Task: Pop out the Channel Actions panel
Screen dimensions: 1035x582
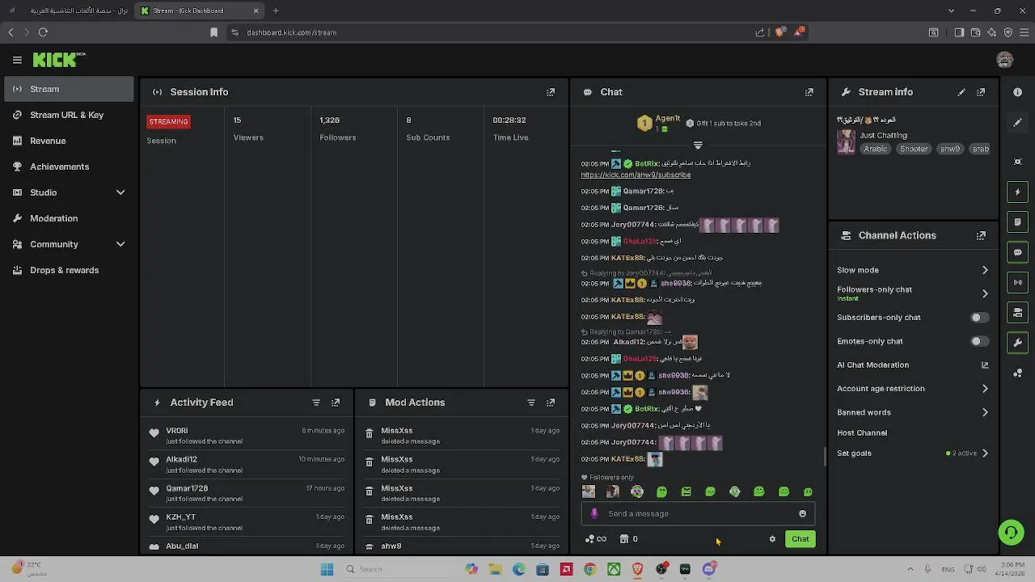Action: [x=981, y=235]
